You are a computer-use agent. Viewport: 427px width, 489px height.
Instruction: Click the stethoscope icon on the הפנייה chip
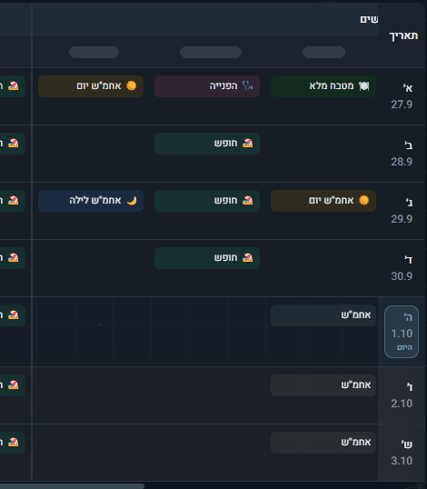[247, 85]
